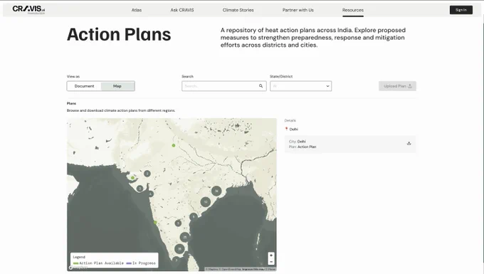Click the Upload Plan button
Screen dimensions: 484x274
point(397,86)
